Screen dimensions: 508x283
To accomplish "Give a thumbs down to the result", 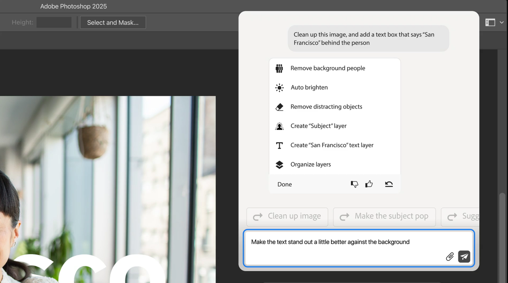I will [x=354, y=184].
